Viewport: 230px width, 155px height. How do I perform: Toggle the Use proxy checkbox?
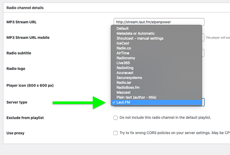115,133
